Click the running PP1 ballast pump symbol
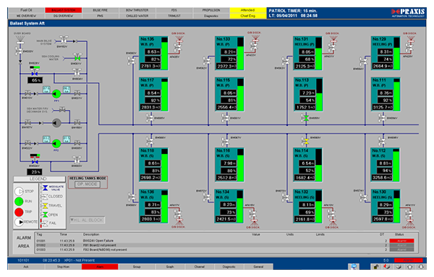 click(56, 94)
